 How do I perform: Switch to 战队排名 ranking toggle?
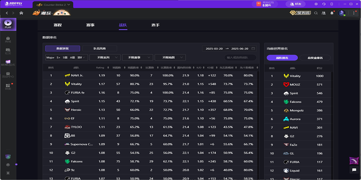click(x=282, y=58)
